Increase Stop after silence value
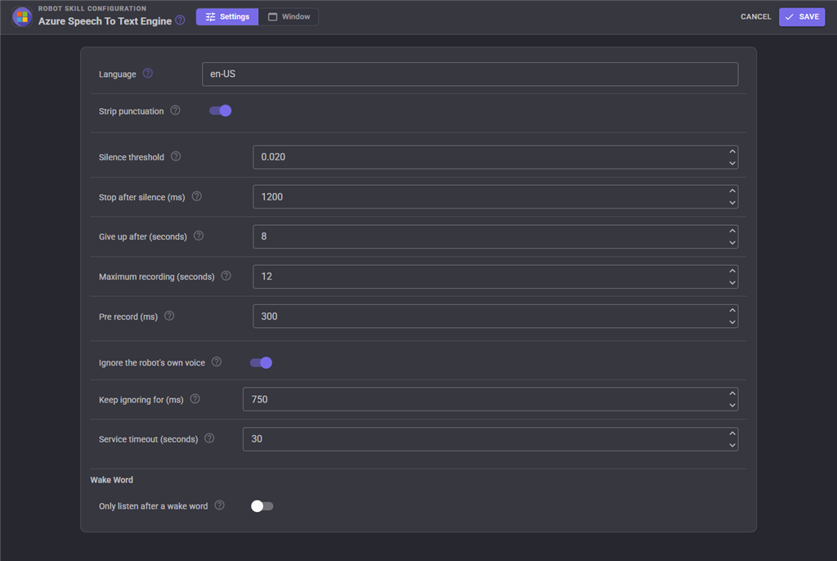The image size is (837, 561). click(x=732, y=191)
